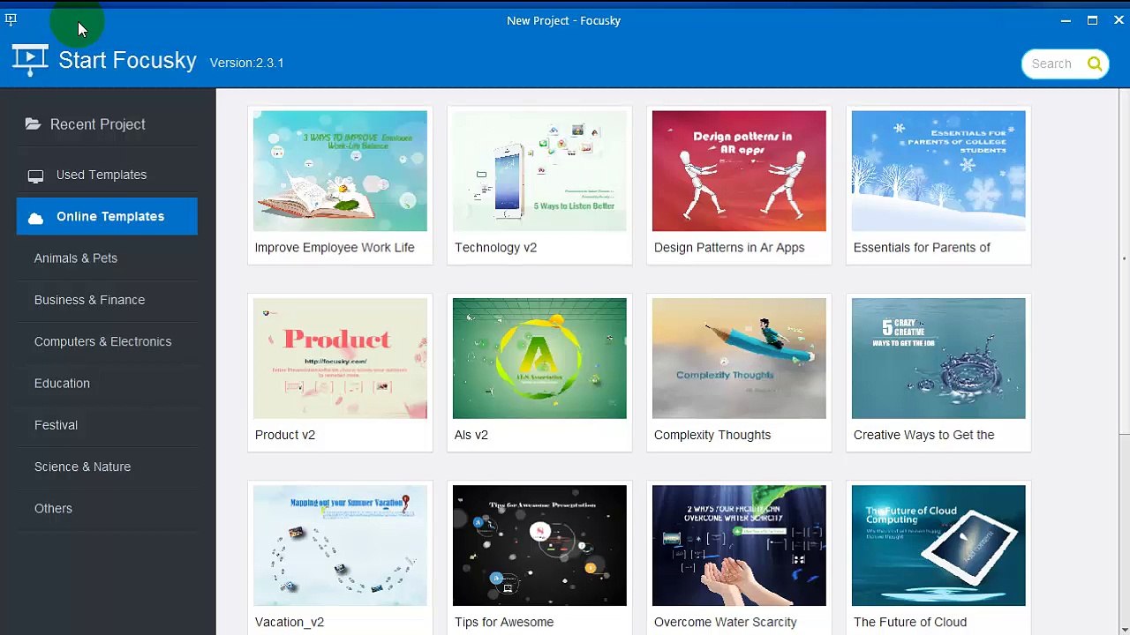Click the 'Overcome Water Scarcity' caption text

726,622
